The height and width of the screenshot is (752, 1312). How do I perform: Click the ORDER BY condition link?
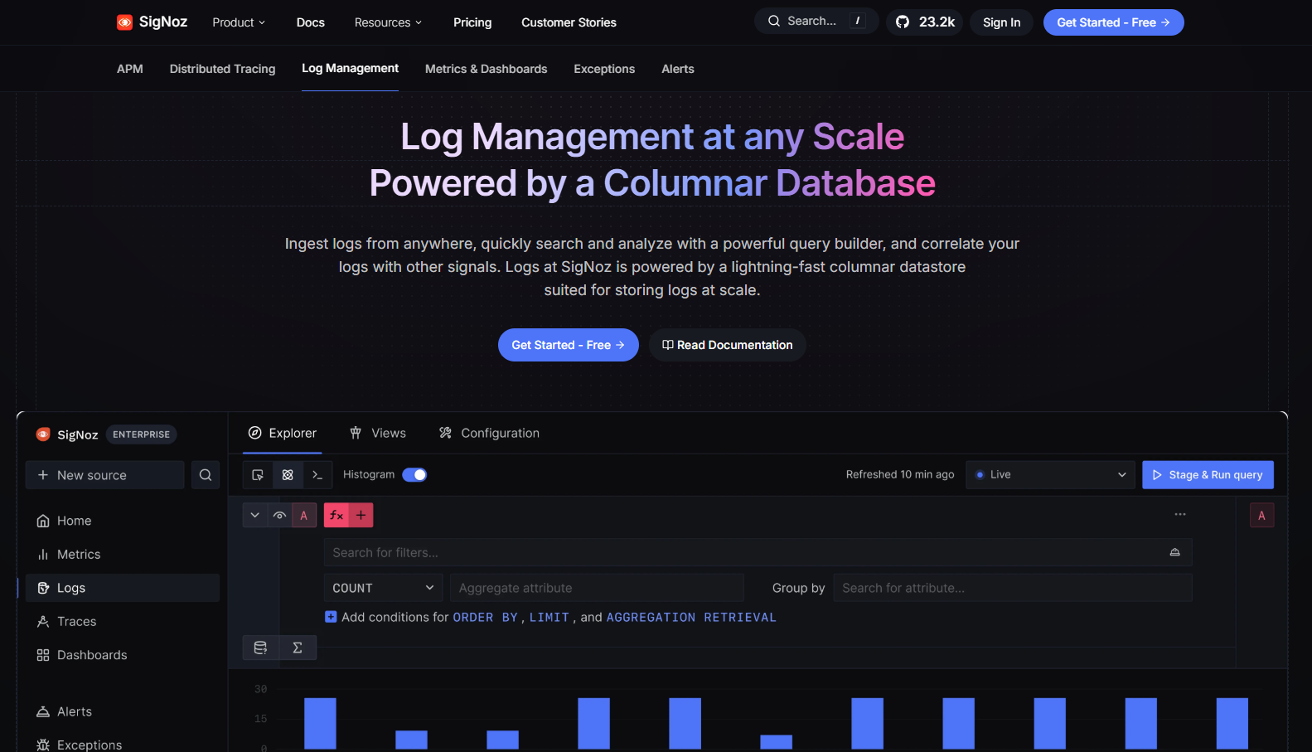point(485,617)
